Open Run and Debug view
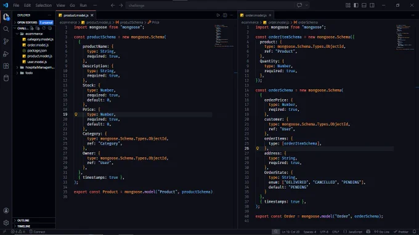This screenshot has width=419, height=235. pos(6,54)
